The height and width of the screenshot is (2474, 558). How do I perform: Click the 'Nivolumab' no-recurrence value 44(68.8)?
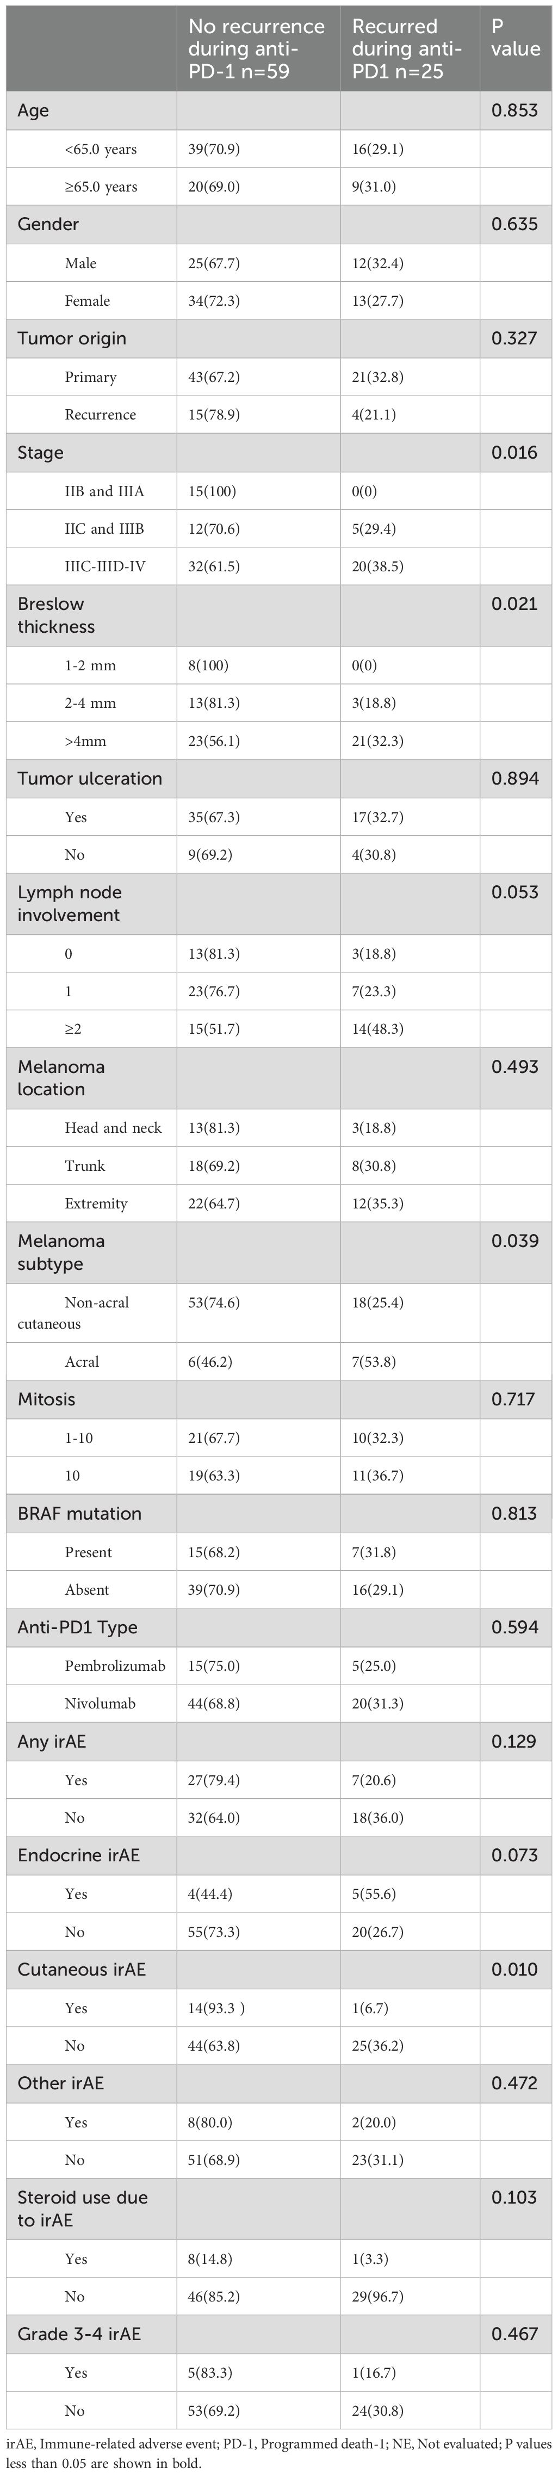click(215, 1703)
